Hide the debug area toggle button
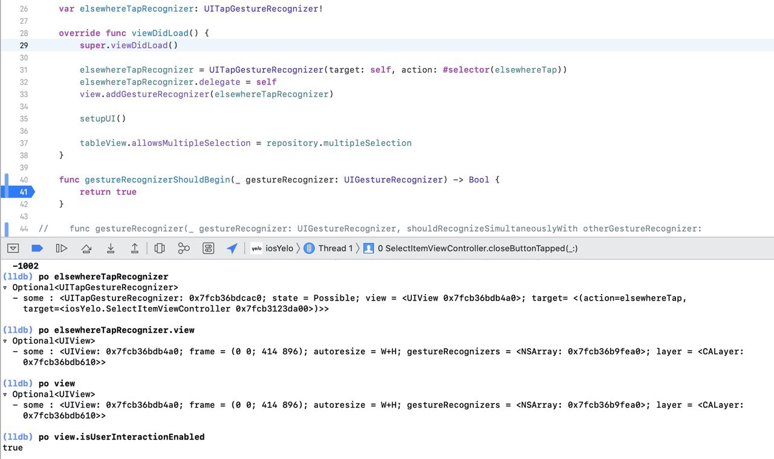 tap(13, 248)
